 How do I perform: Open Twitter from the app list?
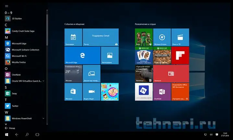(x=25, y=106)
